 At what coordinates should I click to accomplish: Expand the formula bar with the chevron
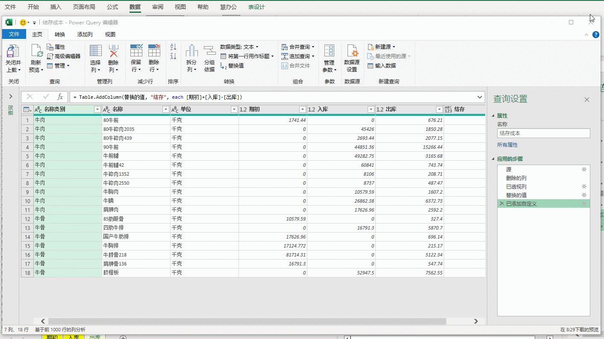click(x=480, y=97)
